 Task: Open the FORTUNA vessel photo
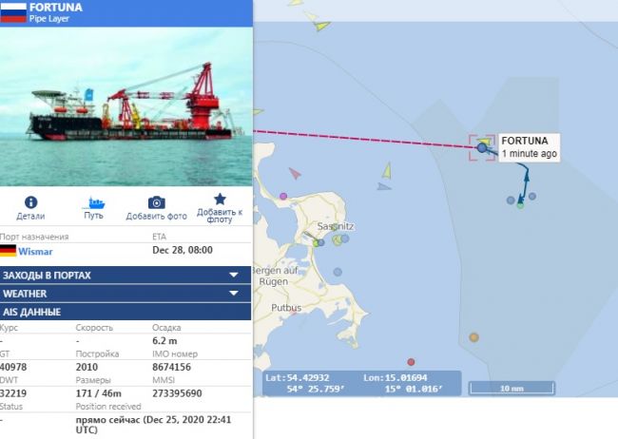pos(126,106)
